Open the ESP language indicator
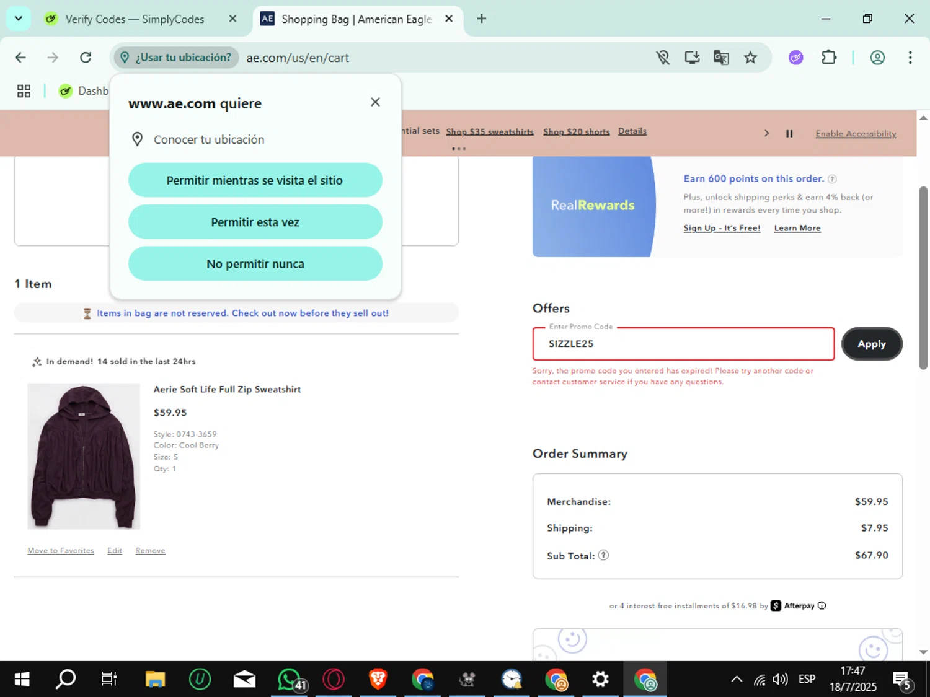930x697 pixels. click(807, 679)
